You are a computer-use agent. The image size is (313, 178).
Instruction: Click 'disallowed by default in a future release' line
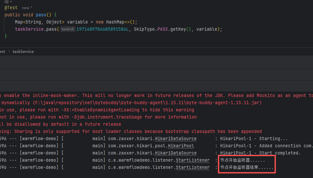tap(61, 124)
